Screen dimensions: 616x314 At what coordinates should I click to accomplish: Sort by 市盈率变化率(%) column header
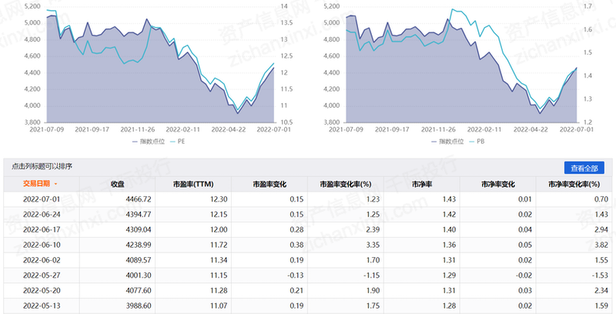(346, 185)
